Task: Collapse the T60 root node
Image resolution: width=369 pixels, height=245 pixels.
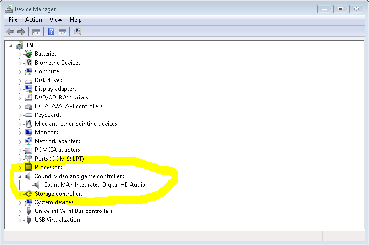Action: coord(12,45)
